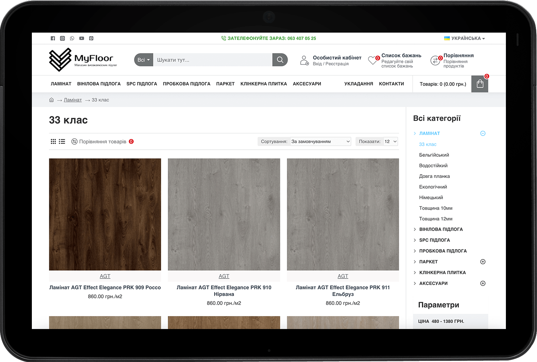Open the Показати items count dropdown
This screenshot has height=362, width=537.
click(x=390, y=142)
